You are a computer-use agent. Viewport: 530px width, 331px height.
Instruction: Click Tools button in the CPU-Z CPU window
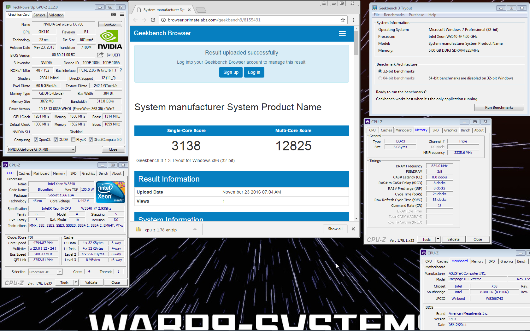click(x=64, y=282)
